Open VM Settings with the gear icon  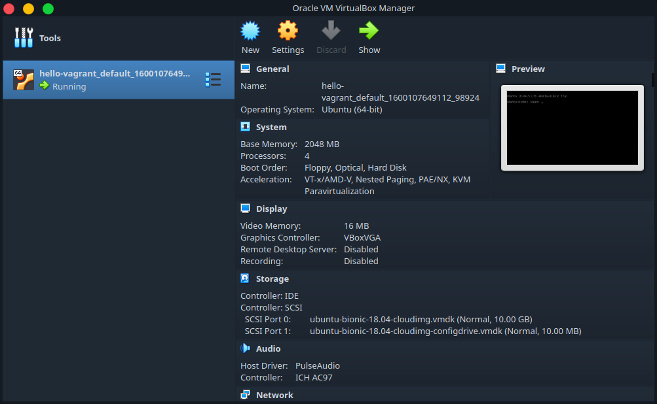point(288,31)
